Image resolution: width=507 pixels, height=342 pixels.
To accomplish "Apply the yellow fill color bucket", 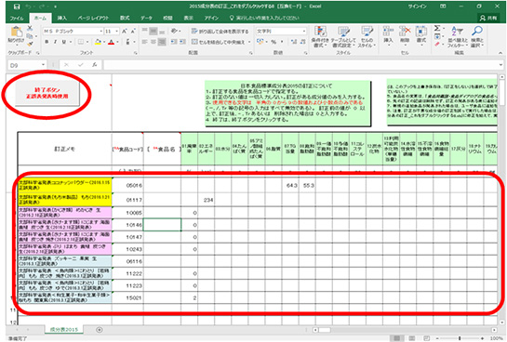I will pyautogui.click(x=98, y=42).
